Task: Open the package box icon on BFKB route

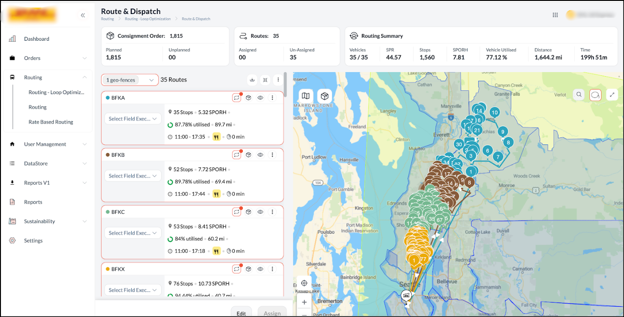Action: 249,155
